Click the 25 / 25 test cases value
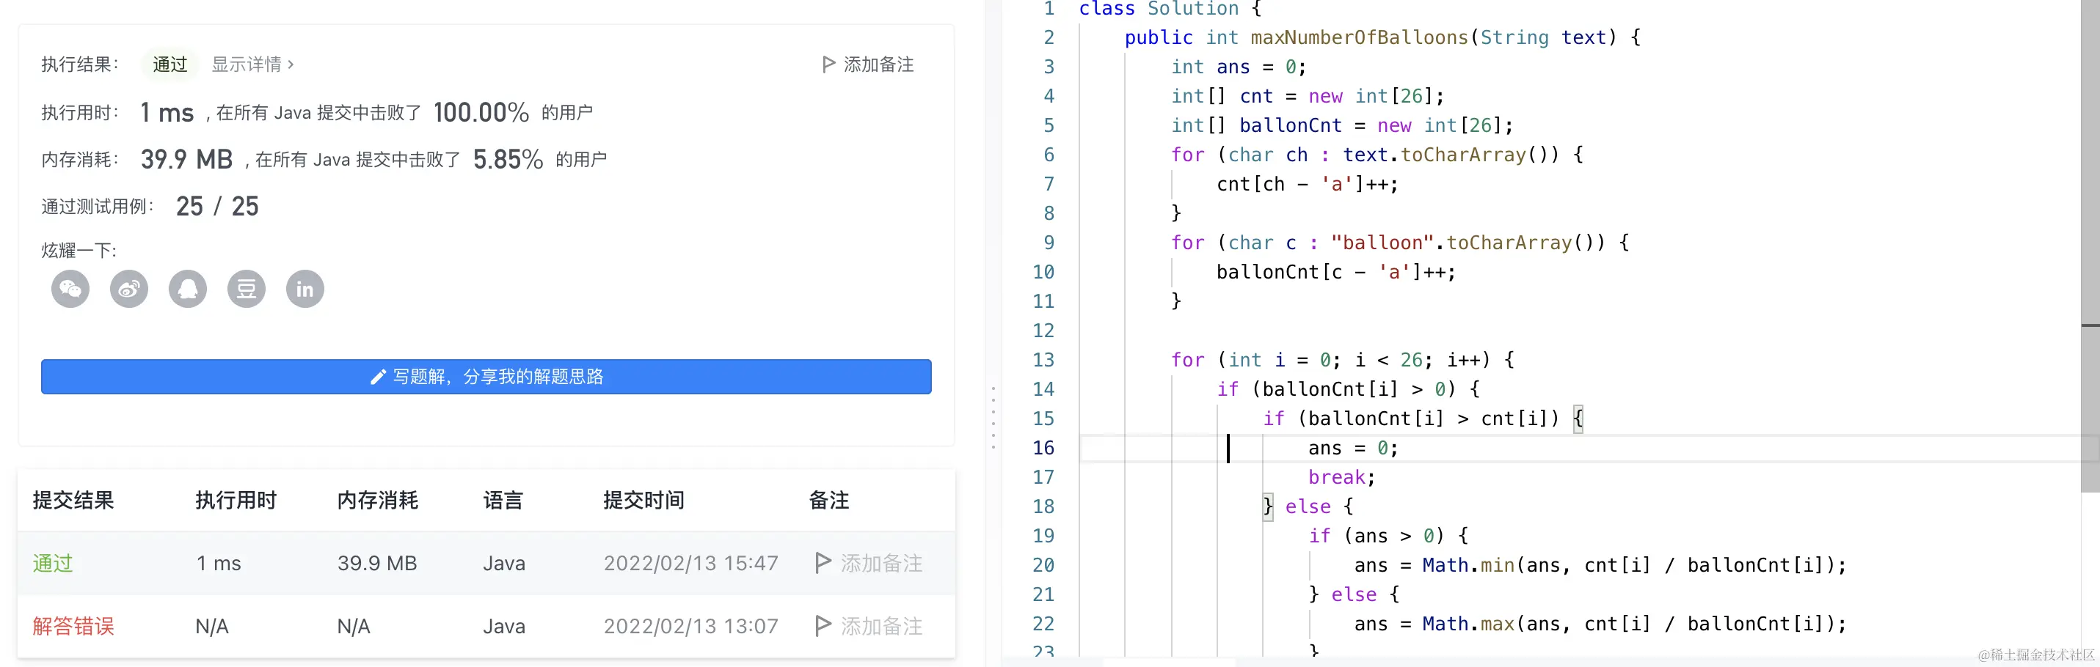The height and width of the screenshot is (667, 2100). pyautogui.click(x=217, y=207)
